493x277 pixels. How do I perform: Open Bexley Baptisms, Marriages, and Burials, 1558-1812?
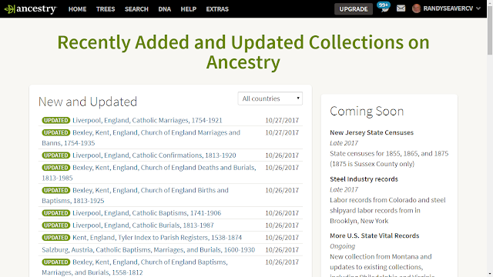point(135,267)
